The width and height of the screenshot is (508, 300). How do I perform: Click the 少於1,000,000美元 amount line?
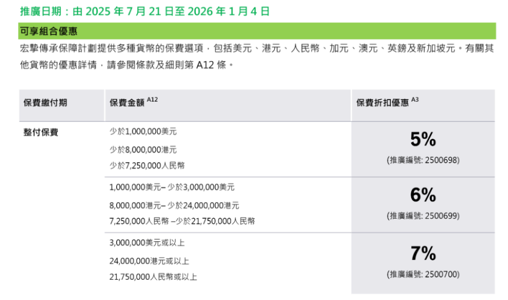tap(143, 133)
